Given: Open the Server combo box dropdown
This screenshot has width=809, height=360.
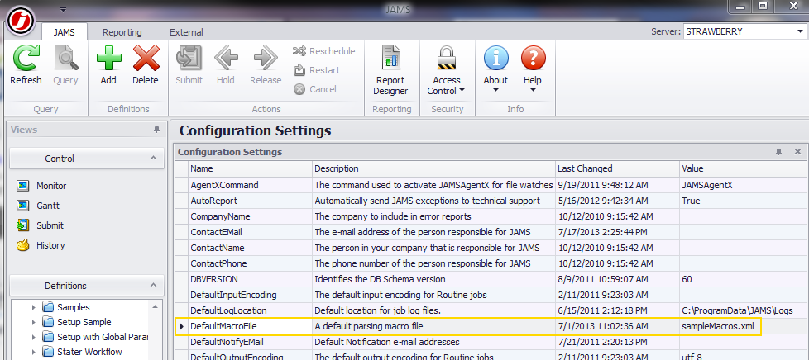Looking at the screenshot, I should 799,31.
